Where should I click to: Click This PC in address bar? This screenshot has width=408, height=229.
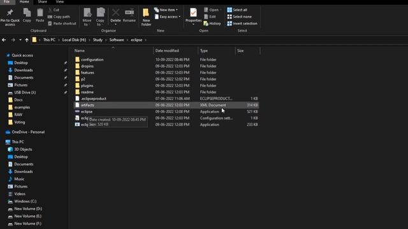(49, 40)
